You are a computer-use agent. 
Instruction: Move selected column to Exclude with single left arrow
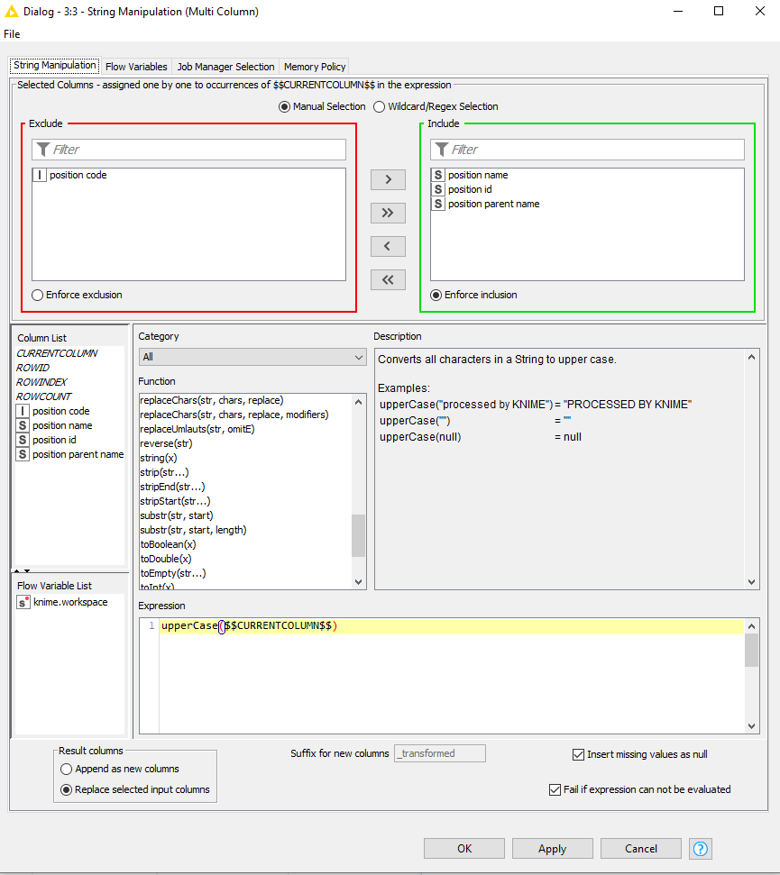[x=388, y=246]
